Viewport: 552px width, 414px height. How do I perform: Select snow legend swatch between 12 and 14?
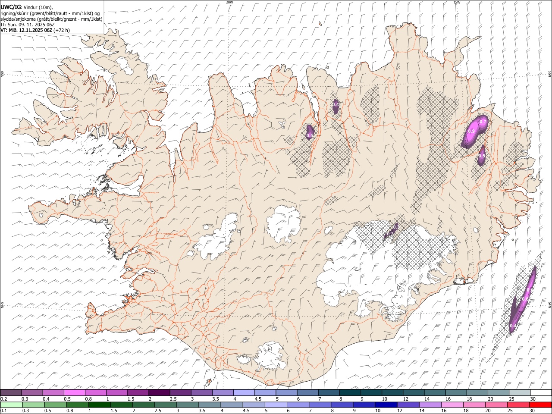[414, 393]
